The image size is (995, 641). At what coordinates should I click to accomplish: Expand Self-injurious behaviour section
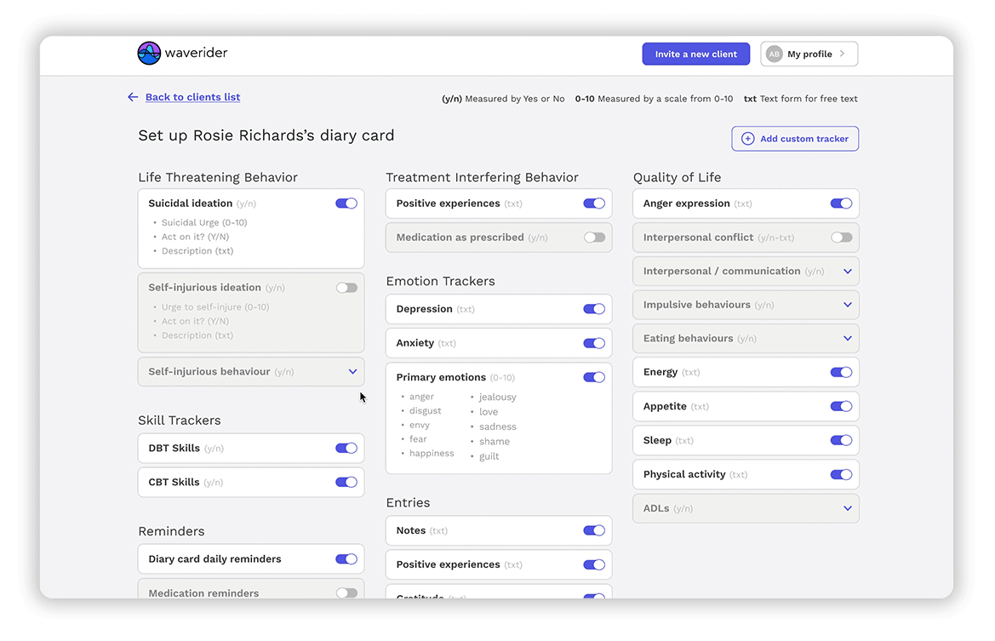353,371
